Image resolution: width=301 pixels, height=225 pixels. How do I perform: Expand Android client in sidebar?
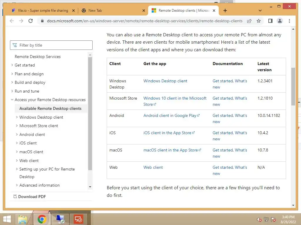[32, 134]
